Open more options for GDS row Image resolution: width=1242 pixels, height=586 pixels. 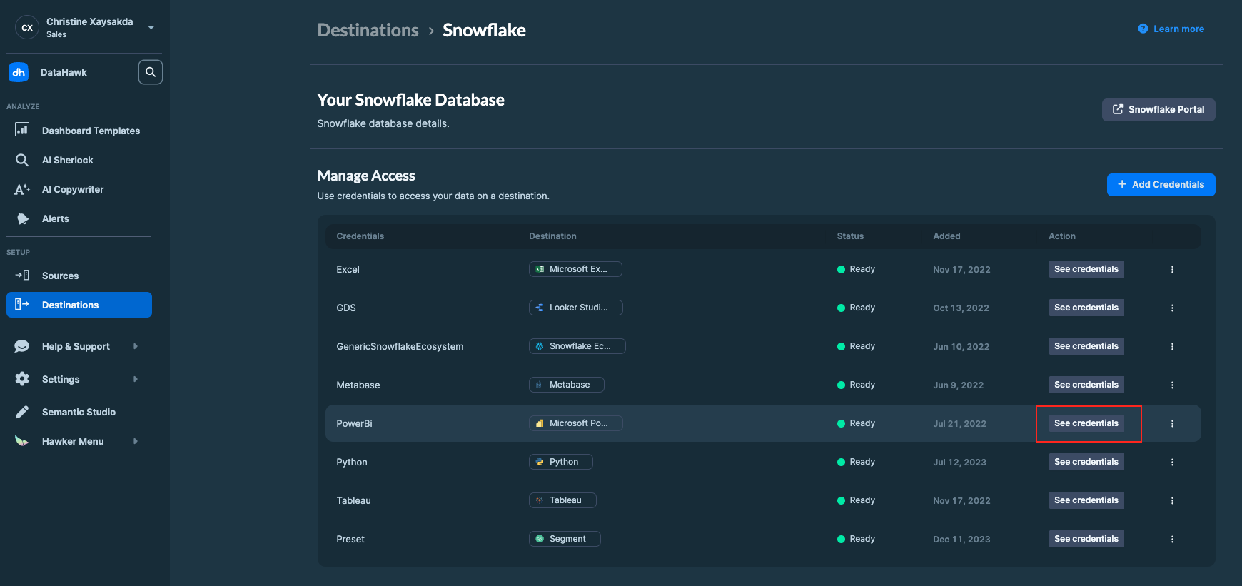pyautogui.click(x=1172, y=308)
